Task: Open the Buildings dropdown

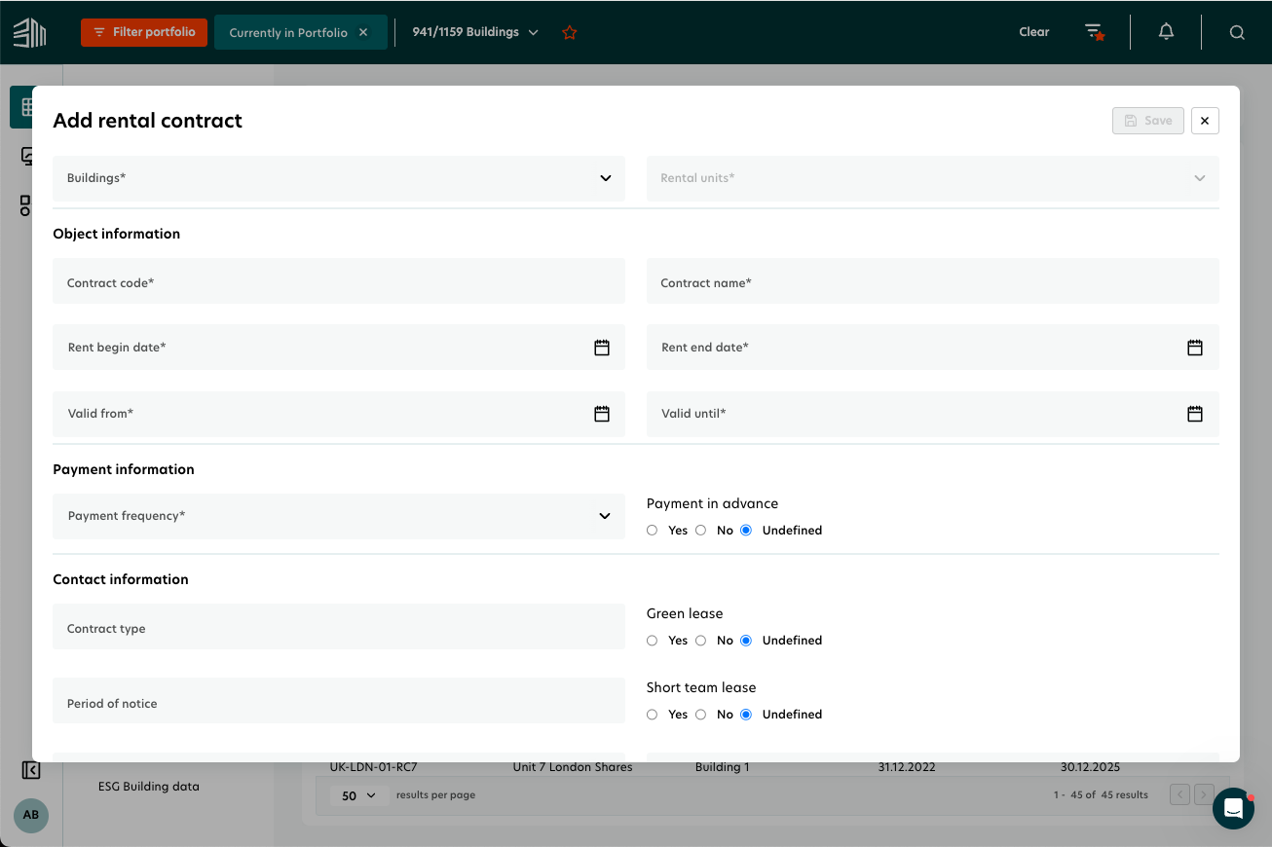Action: [x=339, y=178]
